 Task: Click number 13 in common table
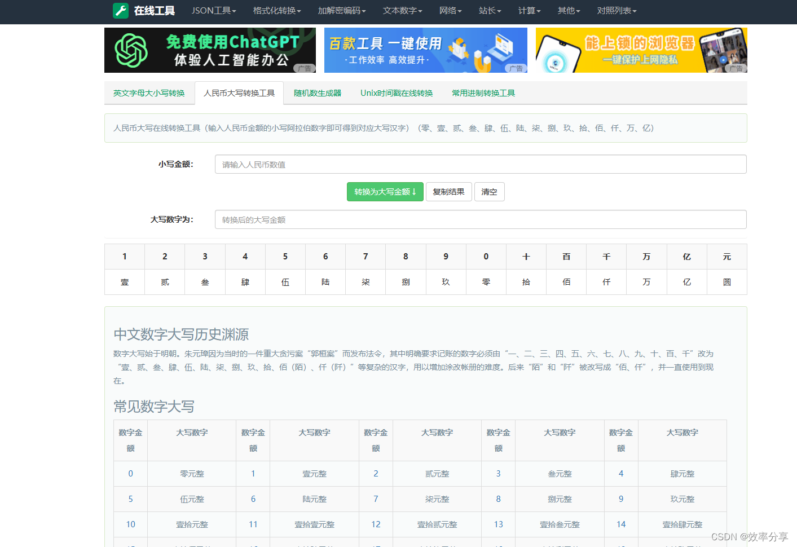pos(499,524)
